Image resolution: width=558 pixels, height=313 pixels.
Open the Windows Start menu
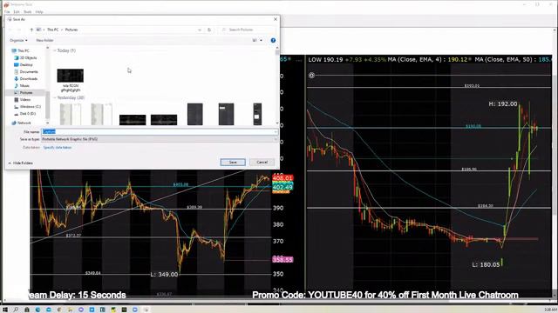pyautogui.click(x=5, y=310)
